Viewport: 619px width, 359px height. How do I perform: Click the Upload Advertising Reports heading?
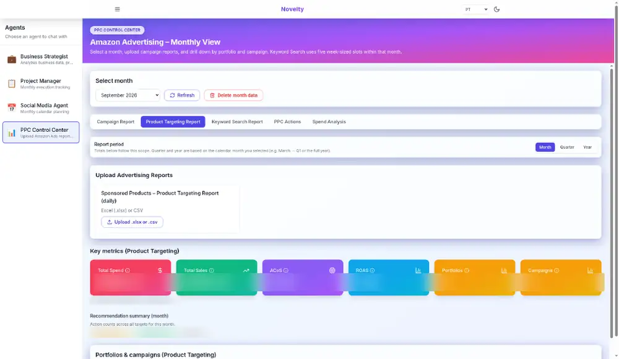[x=134, y=175]
